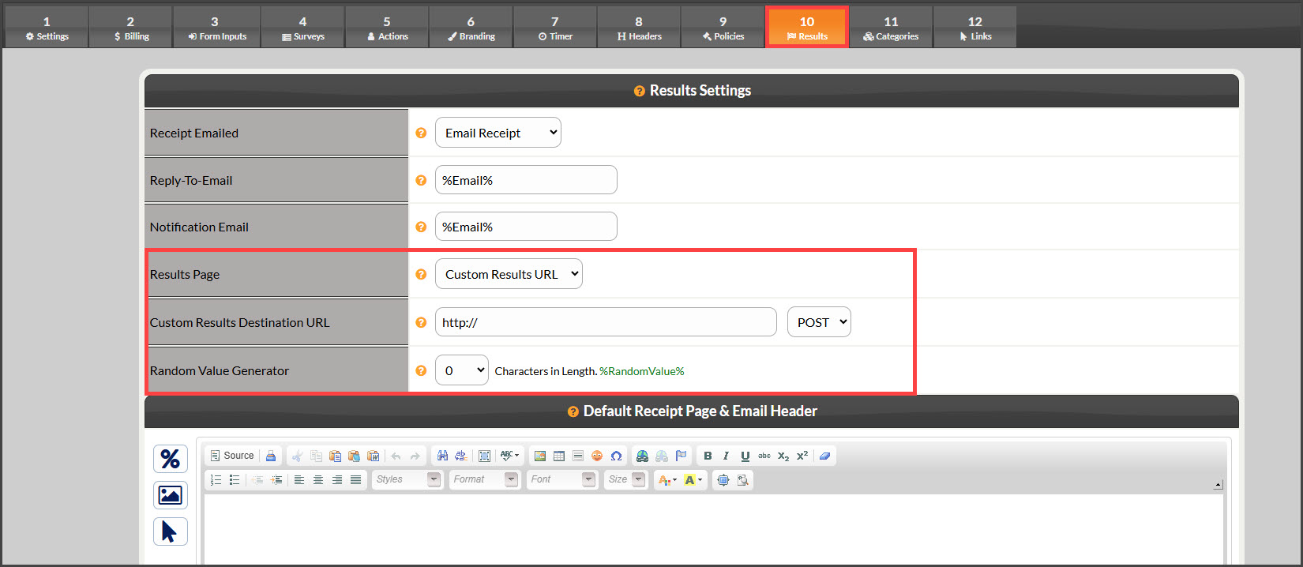This screenshot has width=1303, height=567.
Task: Click the cursor pointer side button
Action: pyautogui.click(x=171, y=531)
